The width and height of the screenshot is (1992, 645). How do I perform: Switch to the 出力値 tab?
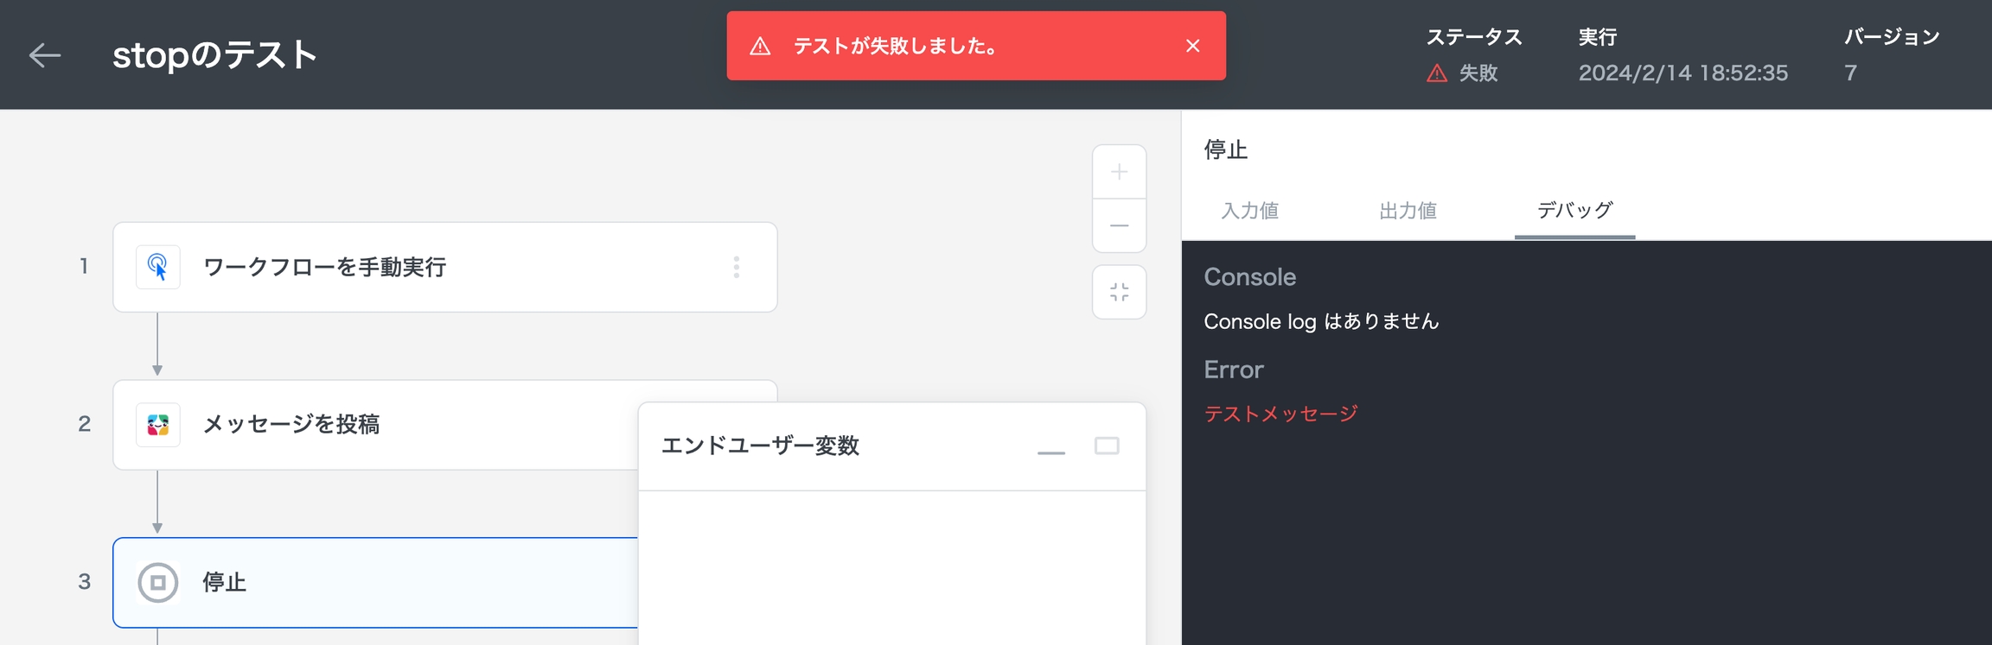tap(1408, 211)
